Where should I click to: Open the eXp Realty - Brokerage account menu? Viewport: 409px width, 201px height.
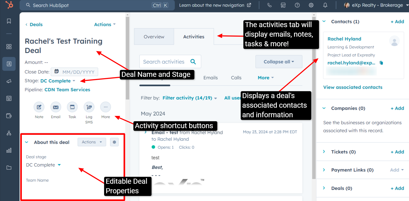click(x=377, y=5)
